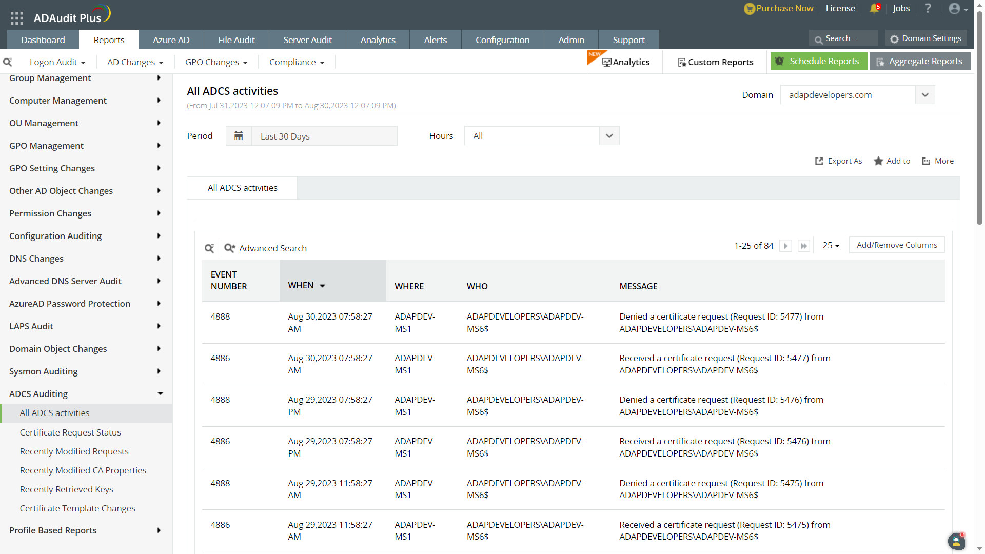Screen dimensions: 985x554
Task: Open the help question mark icon
Action: tap(928, 9)
